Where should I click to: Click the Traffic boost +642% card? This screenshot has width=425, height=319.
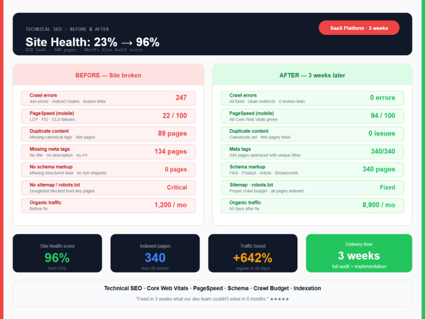pyautogui.click(x=252, y=253)
